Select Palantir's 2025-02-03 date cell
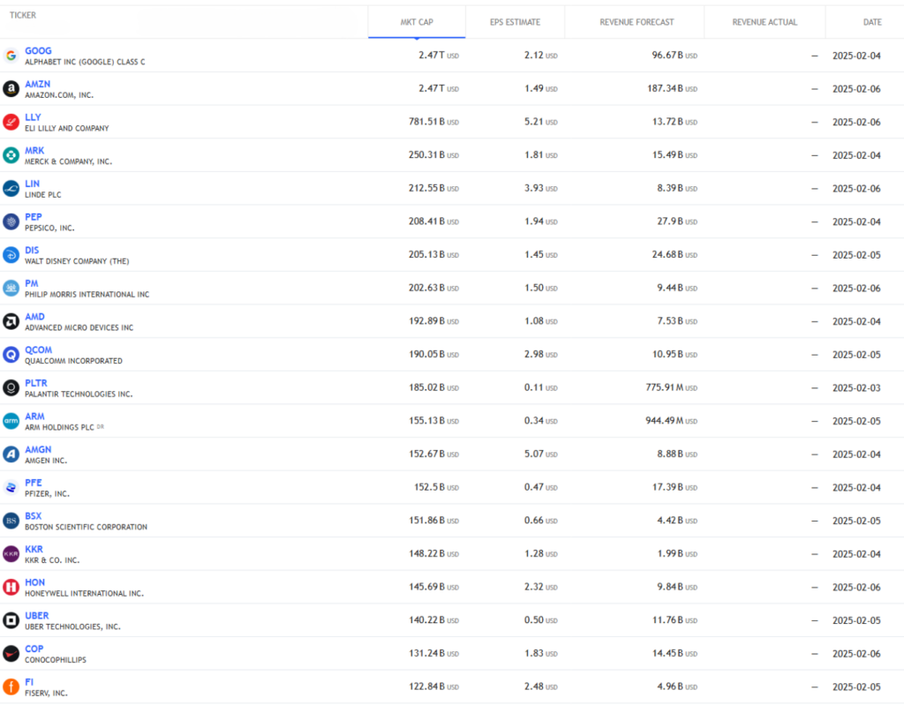Image resolution: width=904 pixels, height=713 pixels. pyautogui.click(x=856, y=388)
